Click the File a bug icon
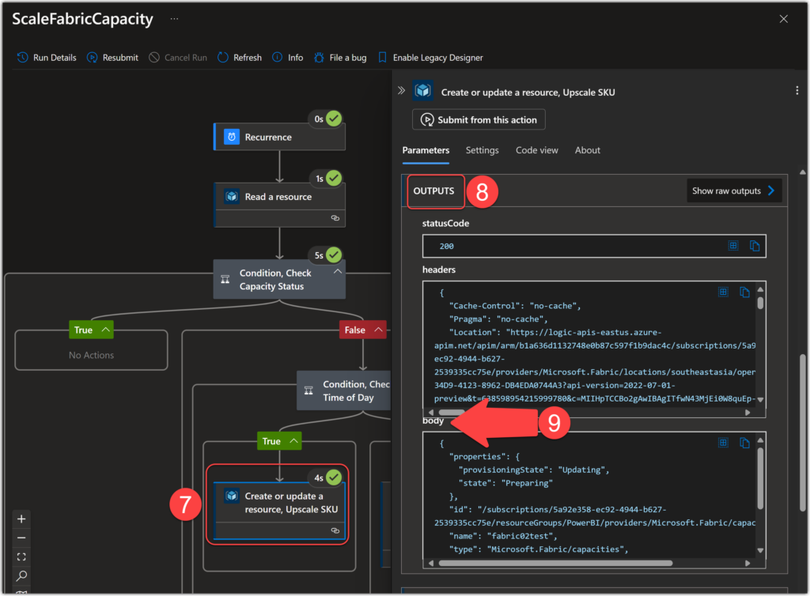Screen dimensions: 810x596 click(320, 57)
